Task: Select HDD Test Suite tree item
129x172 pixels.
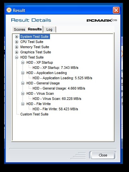Action: (32, 57)
